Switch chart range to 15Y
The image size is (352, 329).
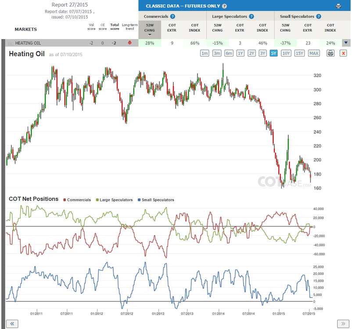[x=299, y=53]
